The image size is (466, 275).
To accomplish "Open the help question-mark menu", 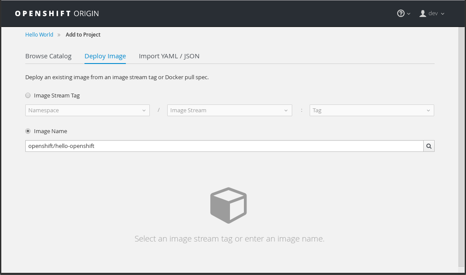I will click(404, 13).
